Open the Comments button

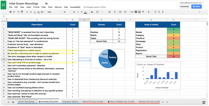coord(184,6)
